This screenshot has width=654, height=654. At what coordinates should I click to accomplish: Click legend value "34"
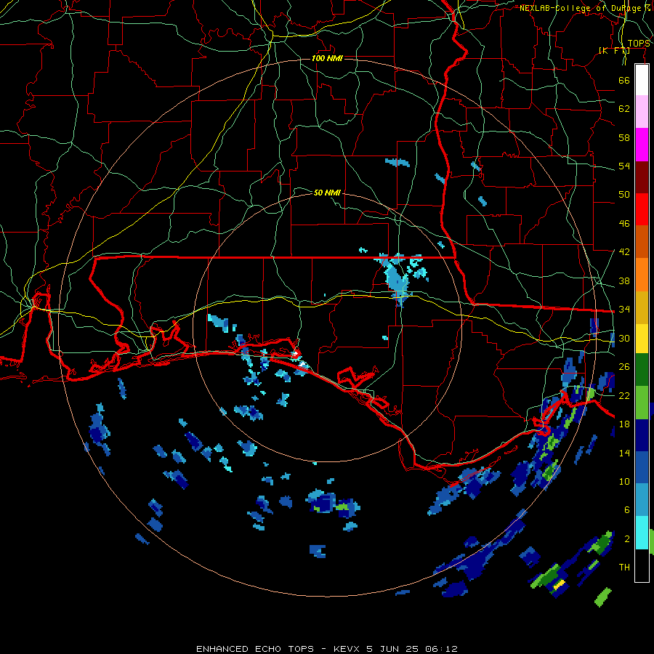click(x=624, y=310)
